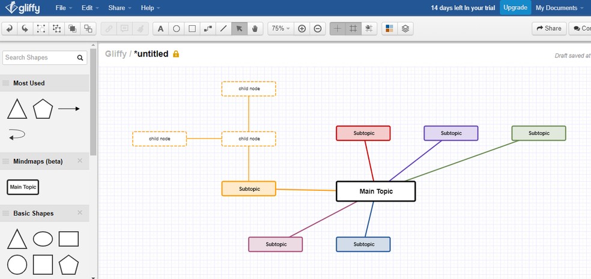The height and width of the screenshot is (279, 591).
Task: Click the Zoom In plus icon
Action: point(302,28)
